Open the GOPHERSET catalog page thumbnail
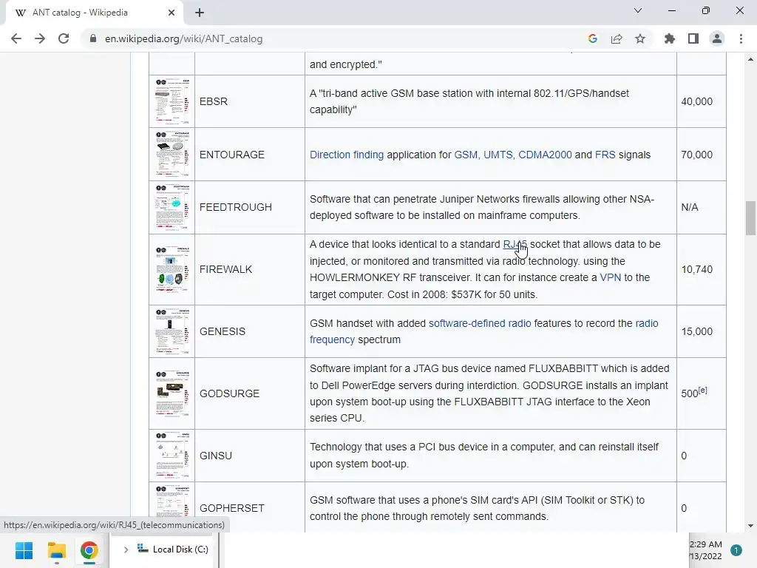This screenshot has width=757, height=568. pyautogui.click(x=172, y=508)
